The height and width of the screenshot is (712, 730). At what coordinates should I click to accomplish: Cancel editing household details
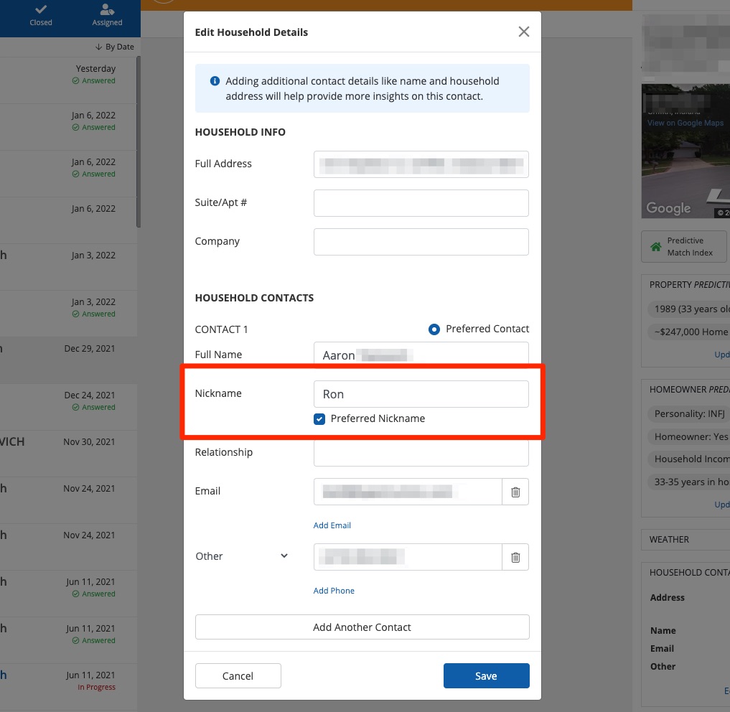238,675
